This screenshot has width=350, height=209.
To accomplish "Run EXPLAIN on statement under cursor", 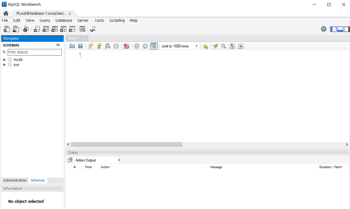I will pos(108,46).
